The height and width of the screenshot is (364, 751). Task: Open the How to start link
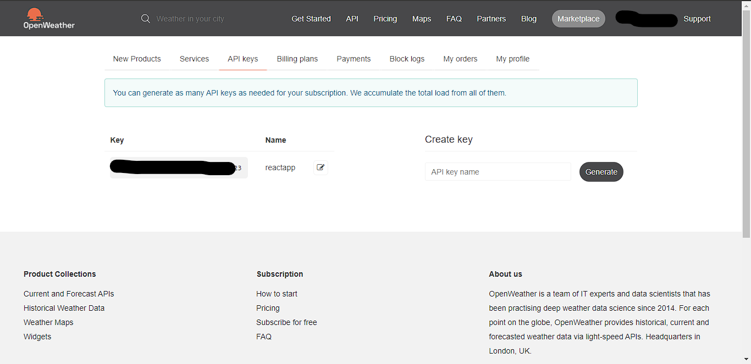(x=277, y=294)
